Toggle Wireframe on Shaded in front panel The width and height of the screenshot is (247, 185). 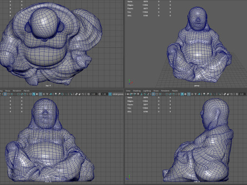point(40,94)
